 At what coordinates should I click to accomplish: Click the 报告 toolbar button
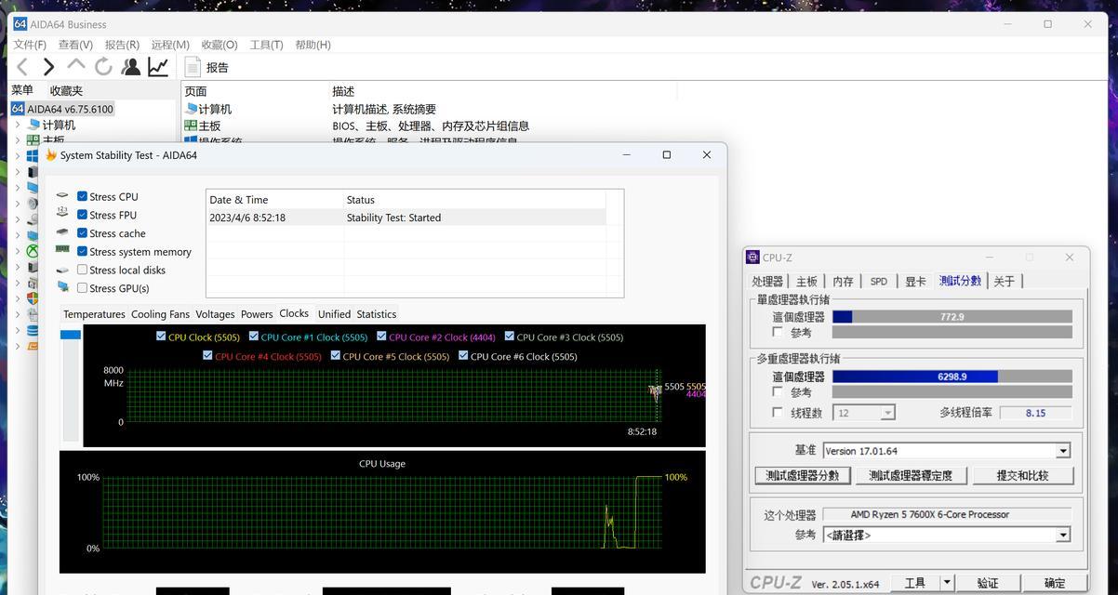[x=206, y=67]
